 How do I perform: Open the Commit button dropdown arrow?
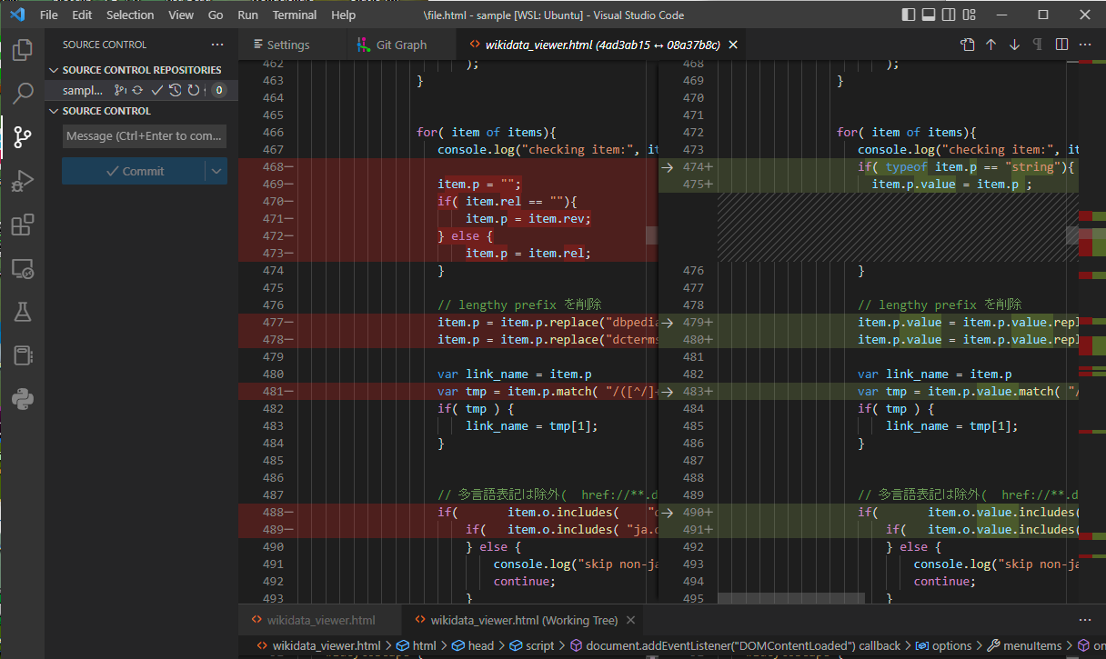pyautogui.click(x=216, y=171)
